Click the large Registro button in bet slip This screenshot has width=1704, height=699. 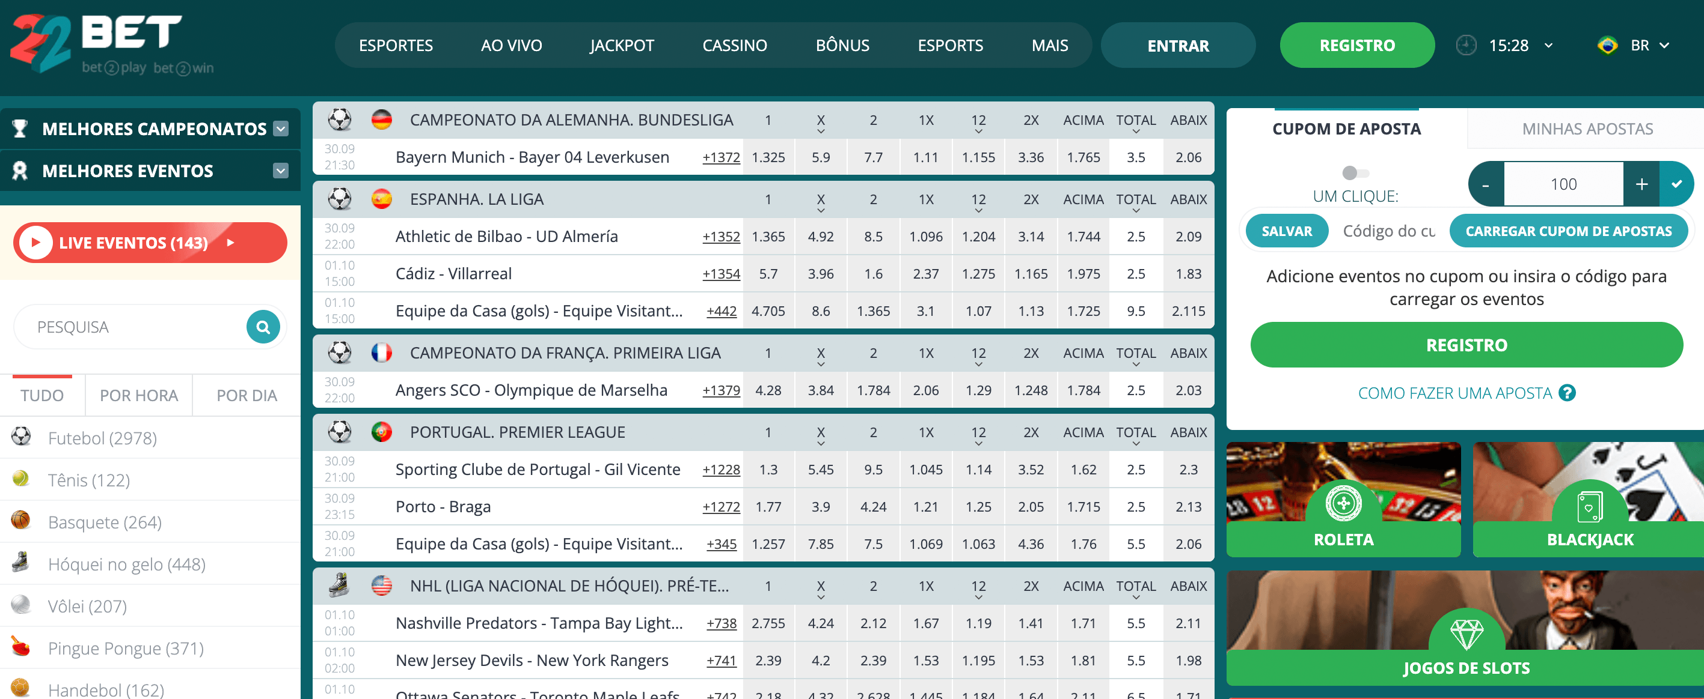click(x=1466, y=345)
